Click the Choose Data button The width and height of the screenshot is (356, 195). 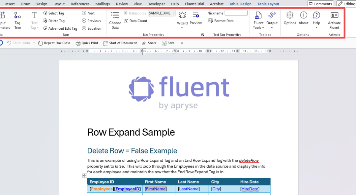point(115,20)
